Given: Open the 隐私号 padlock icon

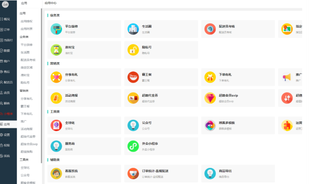Looking at the screenshot, I should point(133,50).
